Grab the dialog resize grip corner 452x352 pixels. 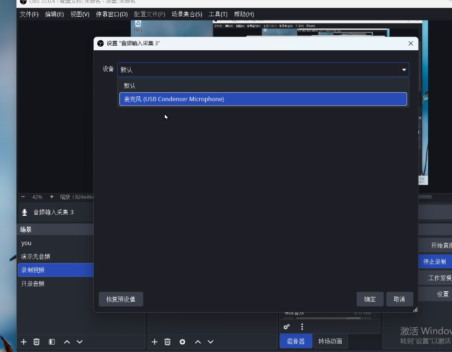[415, 310]
